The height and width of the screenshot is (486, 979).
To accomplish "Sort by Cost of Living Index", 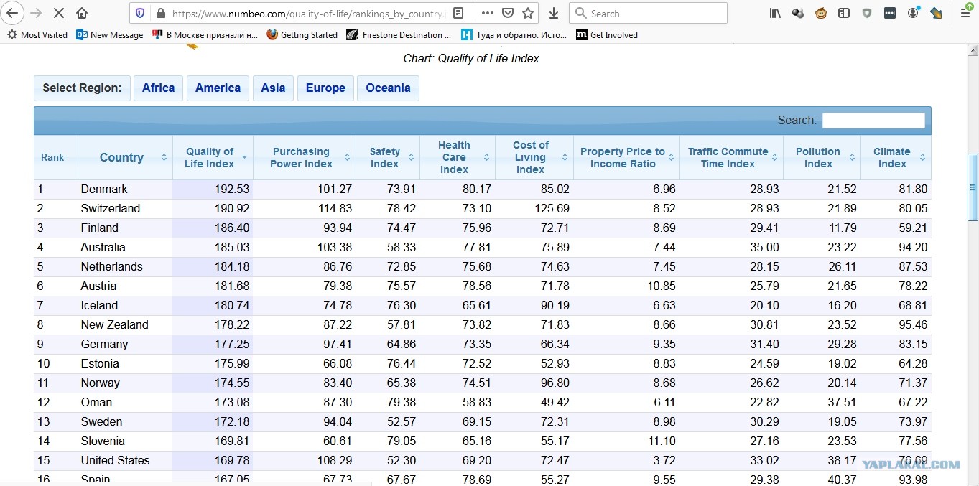I will tap(534, 157).
